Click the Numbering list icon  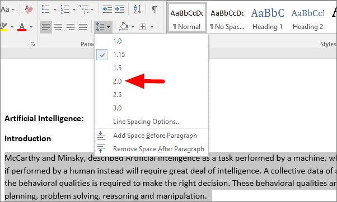(x=65, y=9)
